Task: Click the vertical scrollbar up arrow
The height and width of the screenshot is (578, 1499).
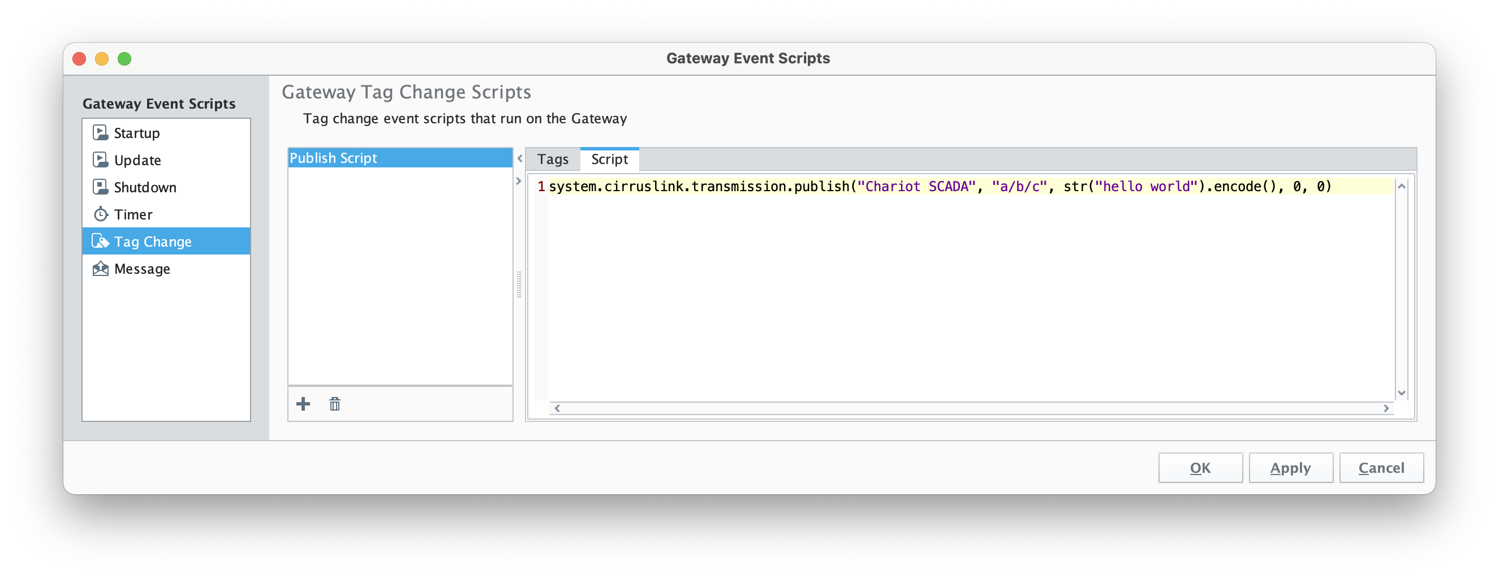Action: point(1401,186)
